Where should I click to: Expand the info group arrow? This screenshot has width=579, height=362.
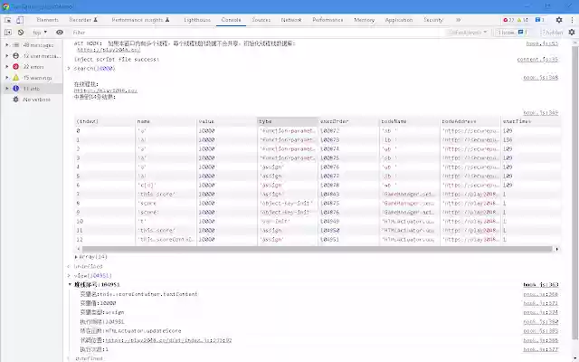7,89
